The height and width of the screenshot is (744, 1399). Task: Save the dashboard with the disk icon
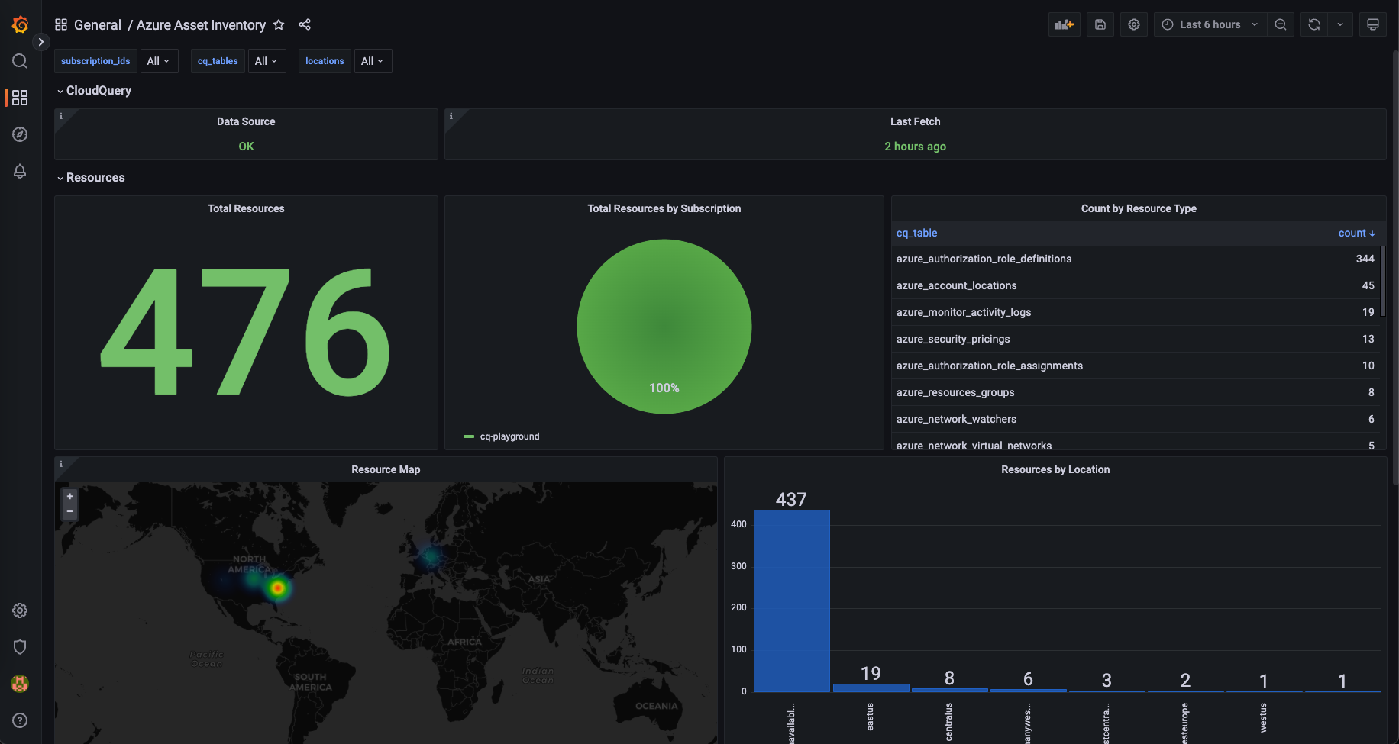[1100, 24]
